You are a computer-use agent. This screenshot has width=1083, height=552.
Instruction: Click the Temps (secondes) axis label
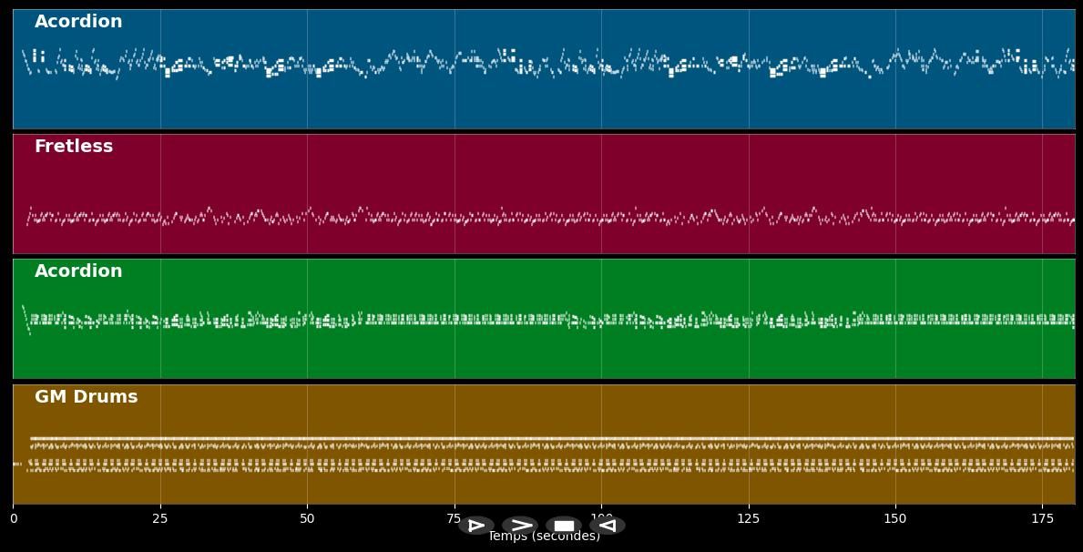544,537
